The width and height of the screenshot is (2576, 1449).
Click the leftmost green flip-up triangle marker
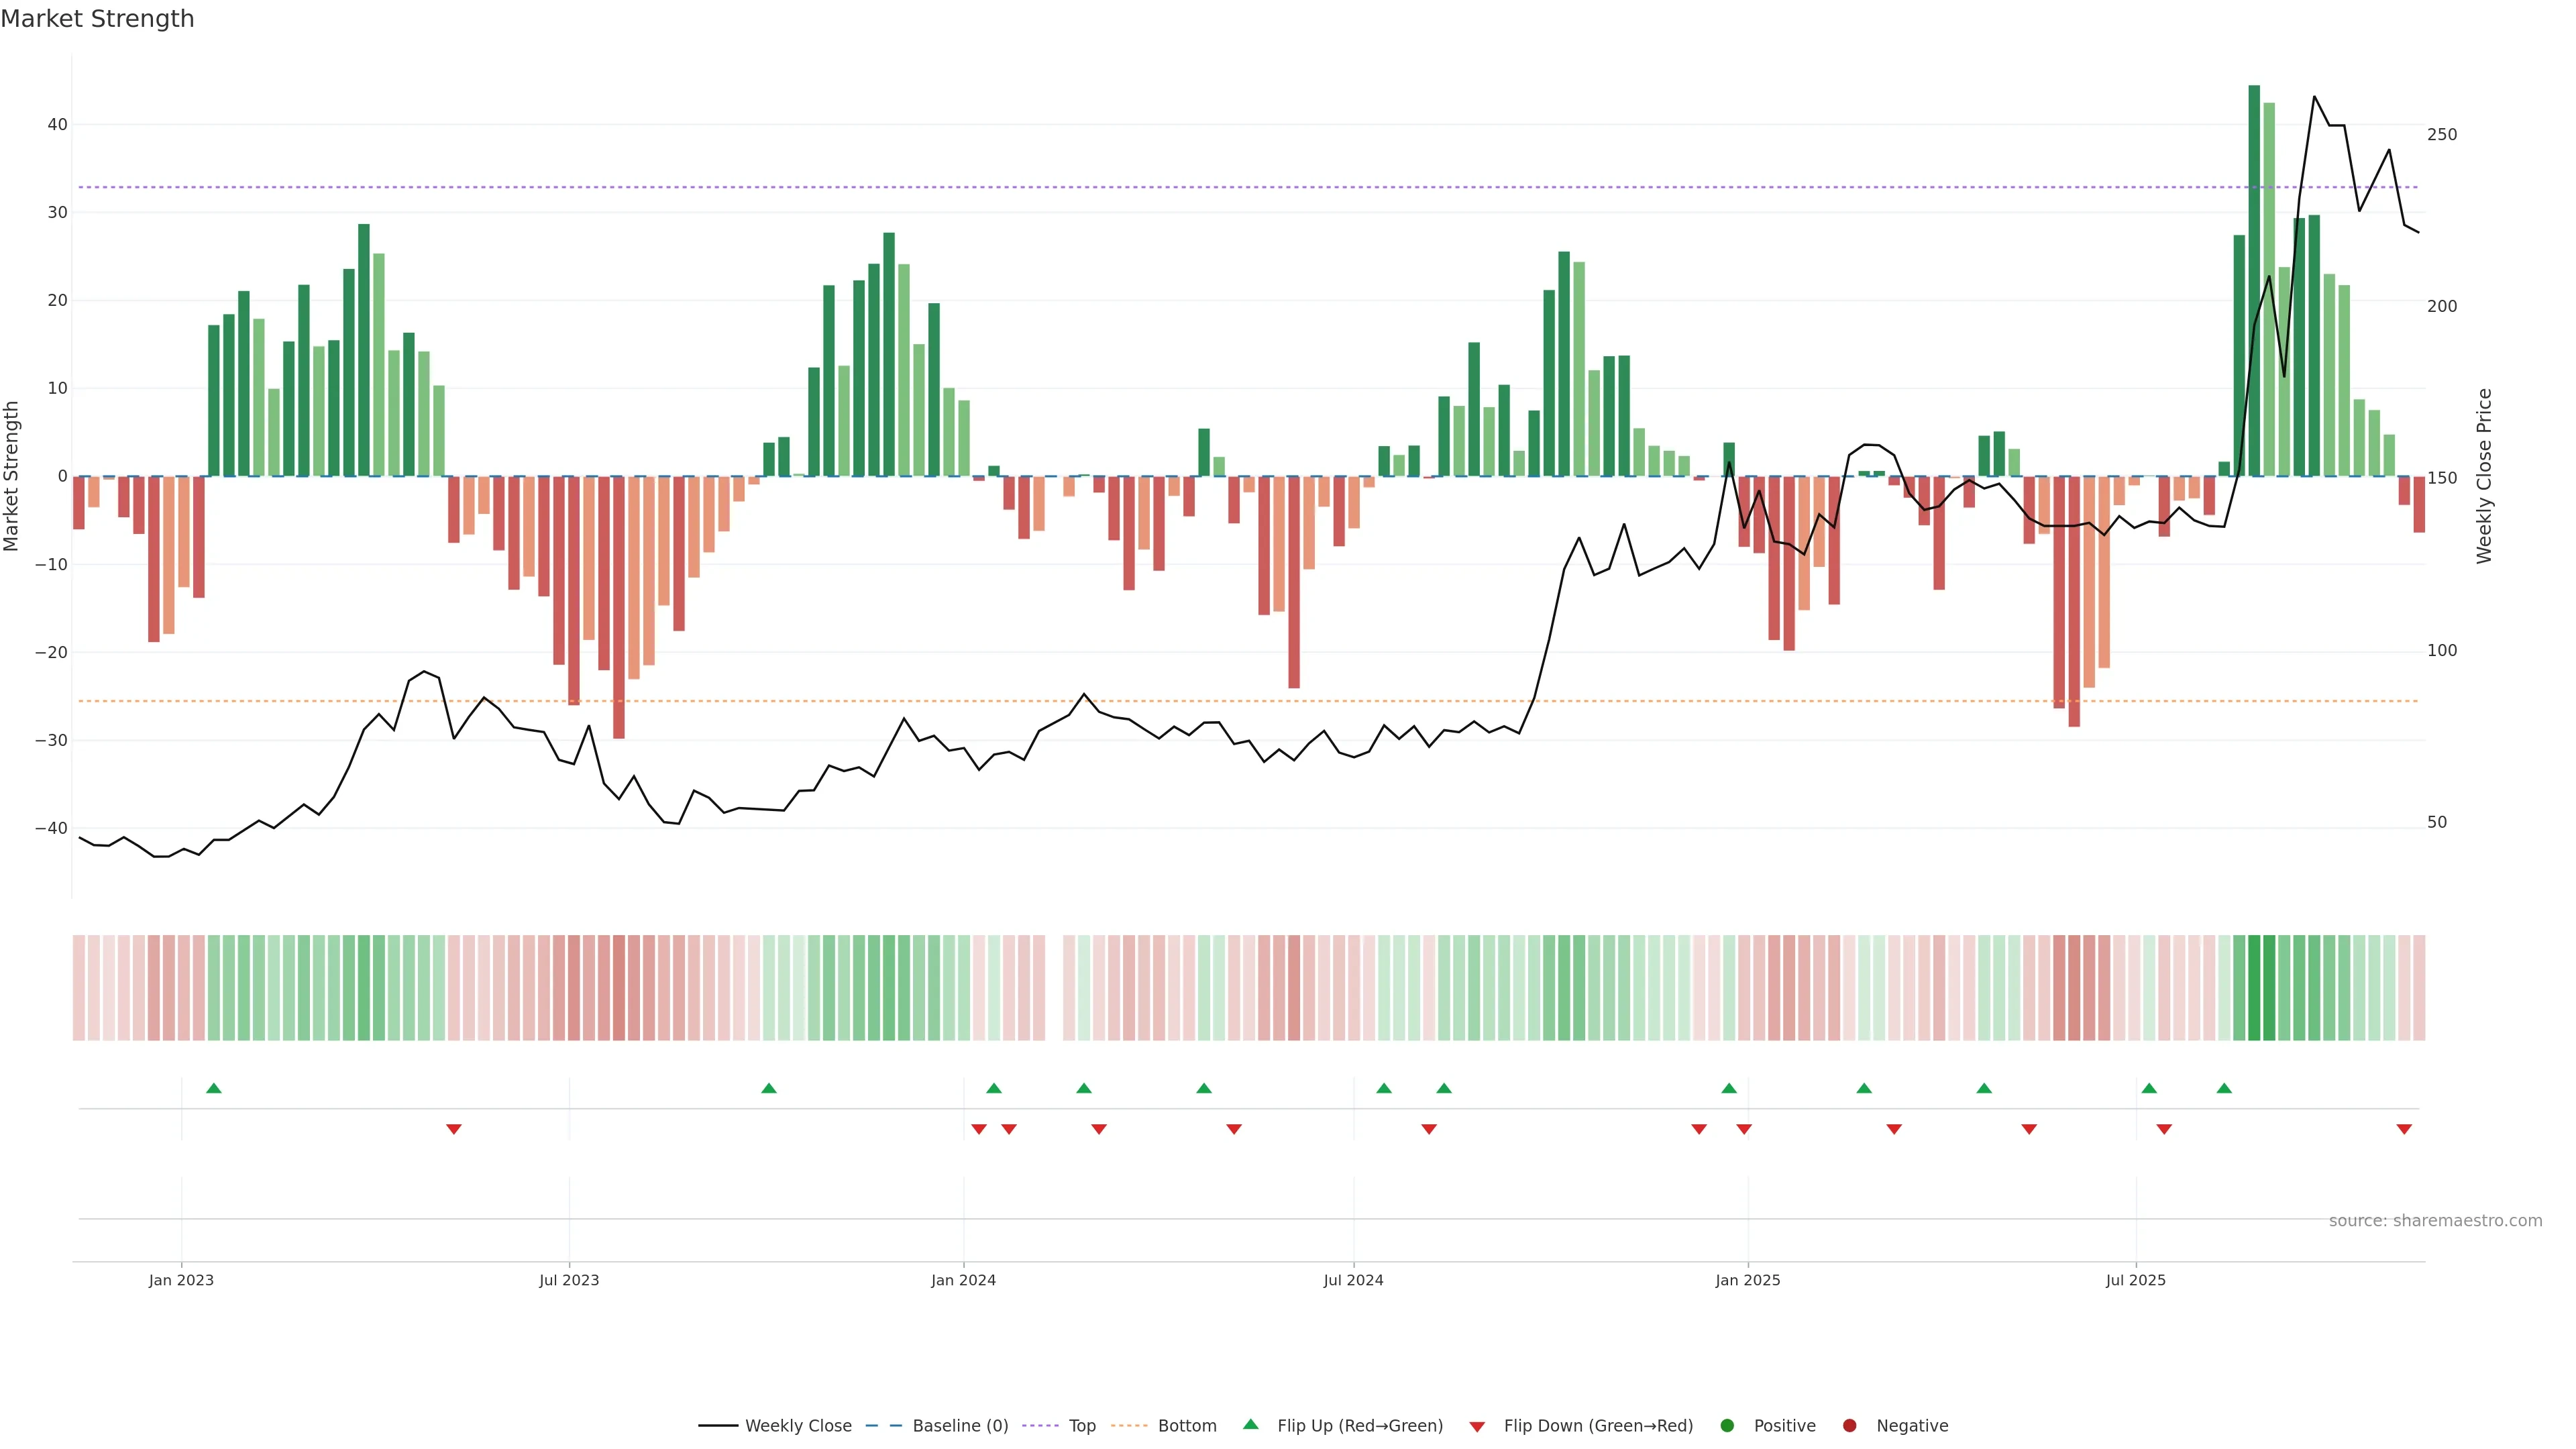214,1088
